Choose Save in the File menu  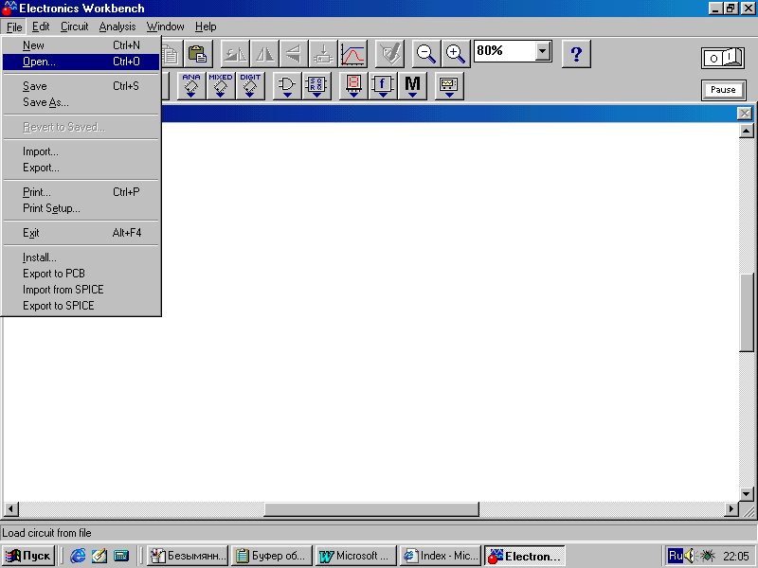point(81,86)
